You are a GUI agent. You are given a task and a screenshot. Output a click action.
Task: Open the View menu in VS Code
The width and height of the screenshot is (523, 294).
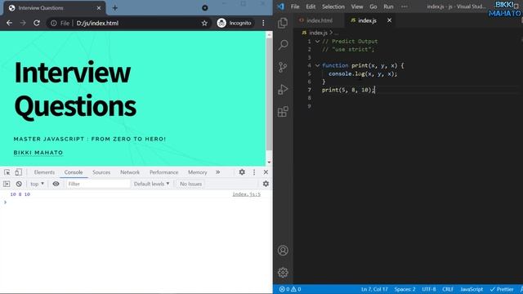(x=357, y=7)
